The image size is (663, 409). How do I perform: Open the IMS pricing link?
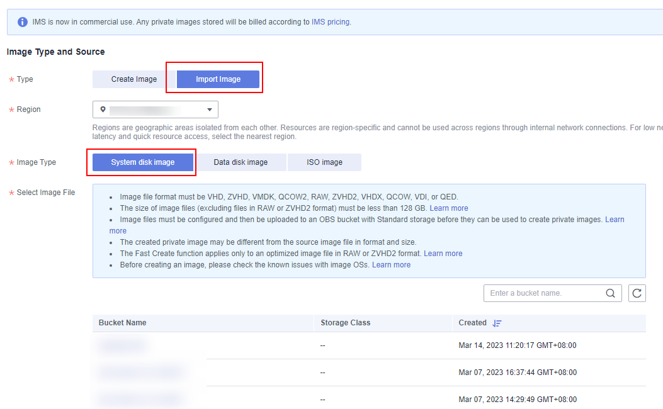(x=331, y=22)
